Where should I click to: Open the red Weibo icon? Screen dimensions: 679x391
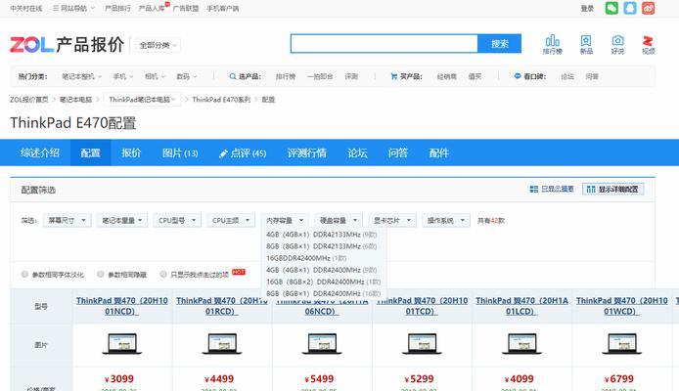click(649, 8)
